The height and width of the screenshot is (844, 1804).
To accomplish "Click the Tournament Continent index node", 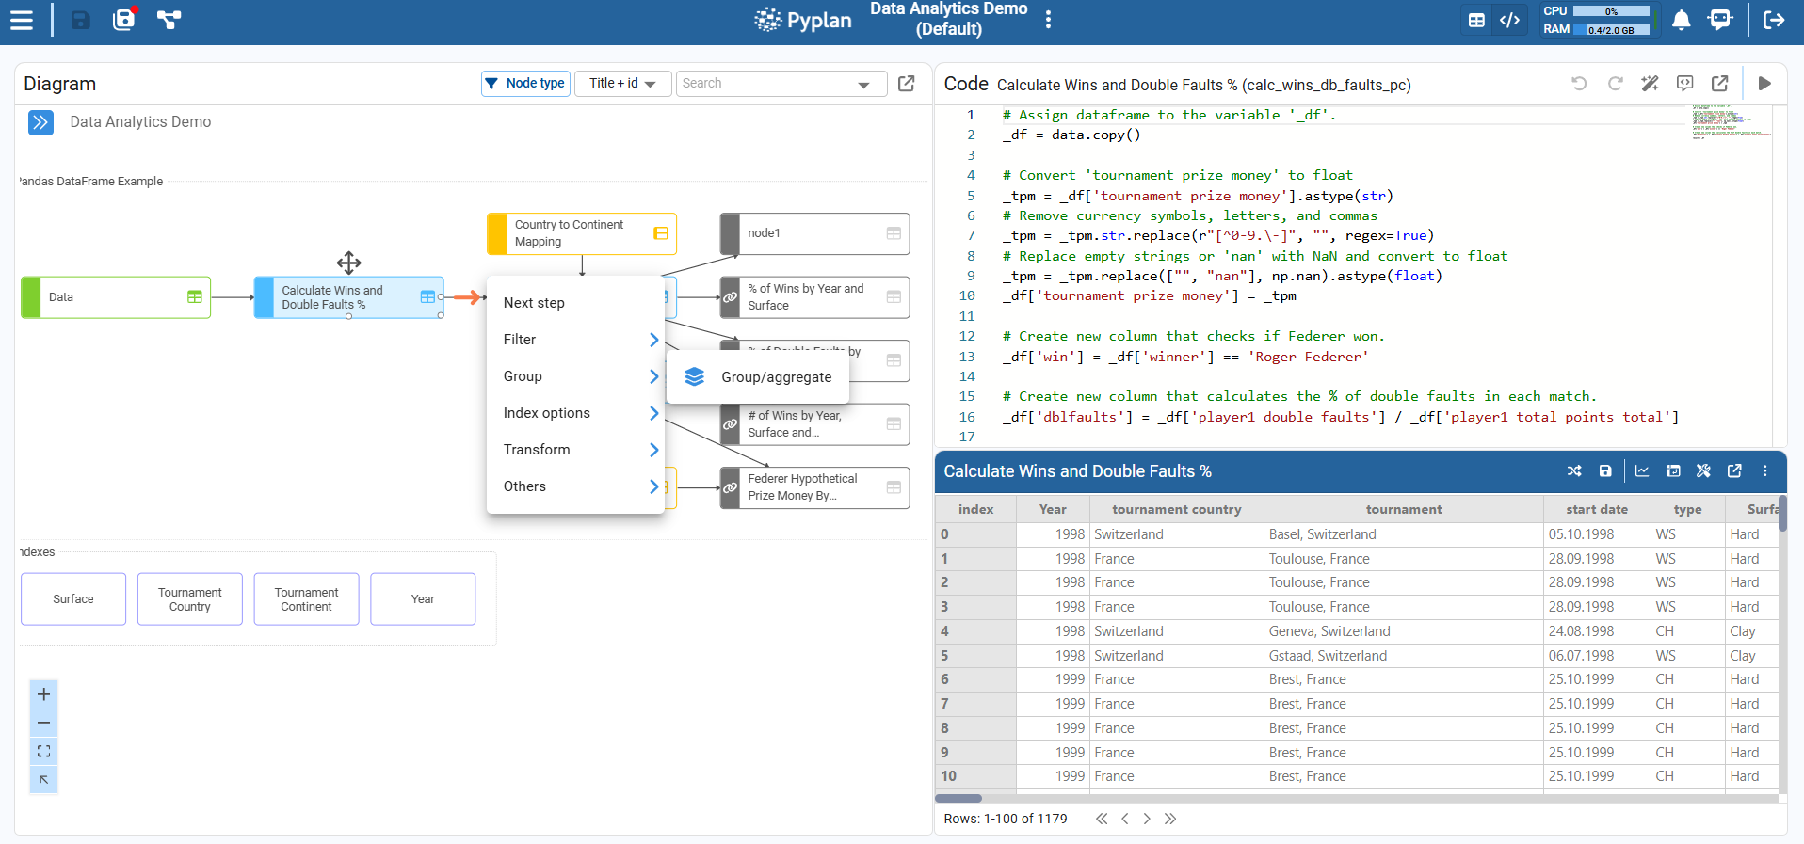I will [306, 599].
